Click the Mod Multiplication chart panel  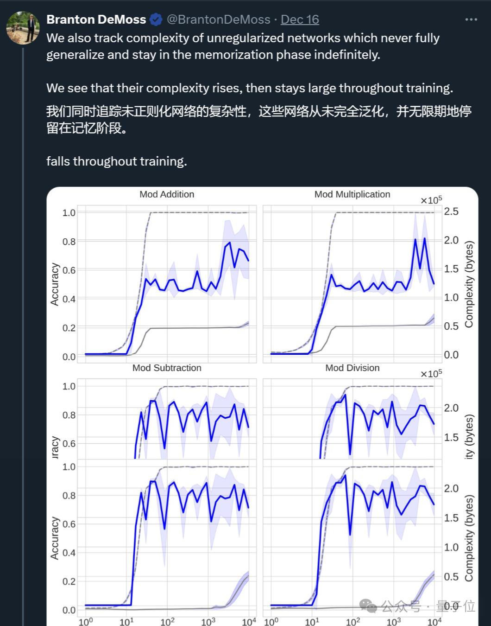[352, 284]
